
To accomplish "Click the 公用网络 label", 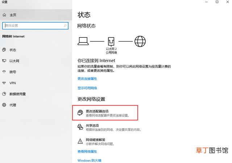I will click(111, 52).
